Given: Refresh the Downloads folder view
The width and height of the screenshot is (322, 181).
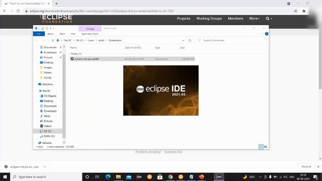Looking at the screenshot, I should click(190, 40).
